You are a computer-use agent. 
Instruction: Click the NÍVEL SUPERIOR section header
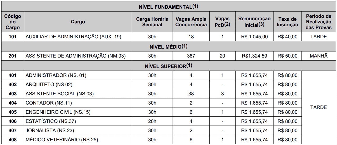[x=168, y=66]
